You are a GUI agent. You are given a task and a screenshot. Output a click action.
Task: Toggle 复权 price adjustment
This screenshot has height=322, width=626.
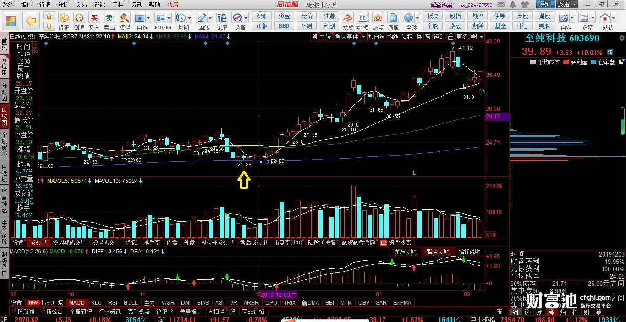pyautogui.click(x=406, y=37)
